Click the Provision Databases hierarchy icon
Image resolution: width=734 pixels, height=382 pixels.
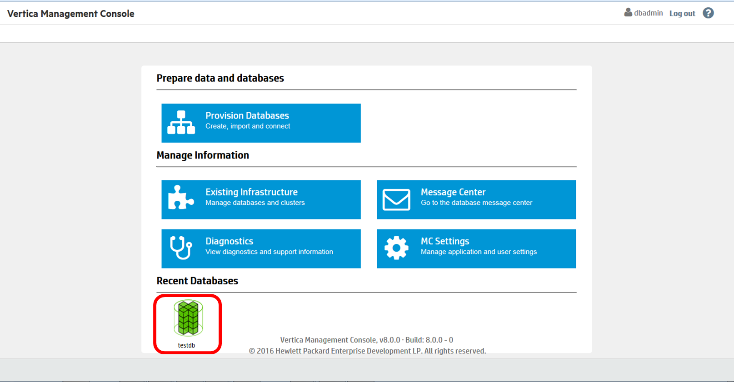click(x=181, y=123)
